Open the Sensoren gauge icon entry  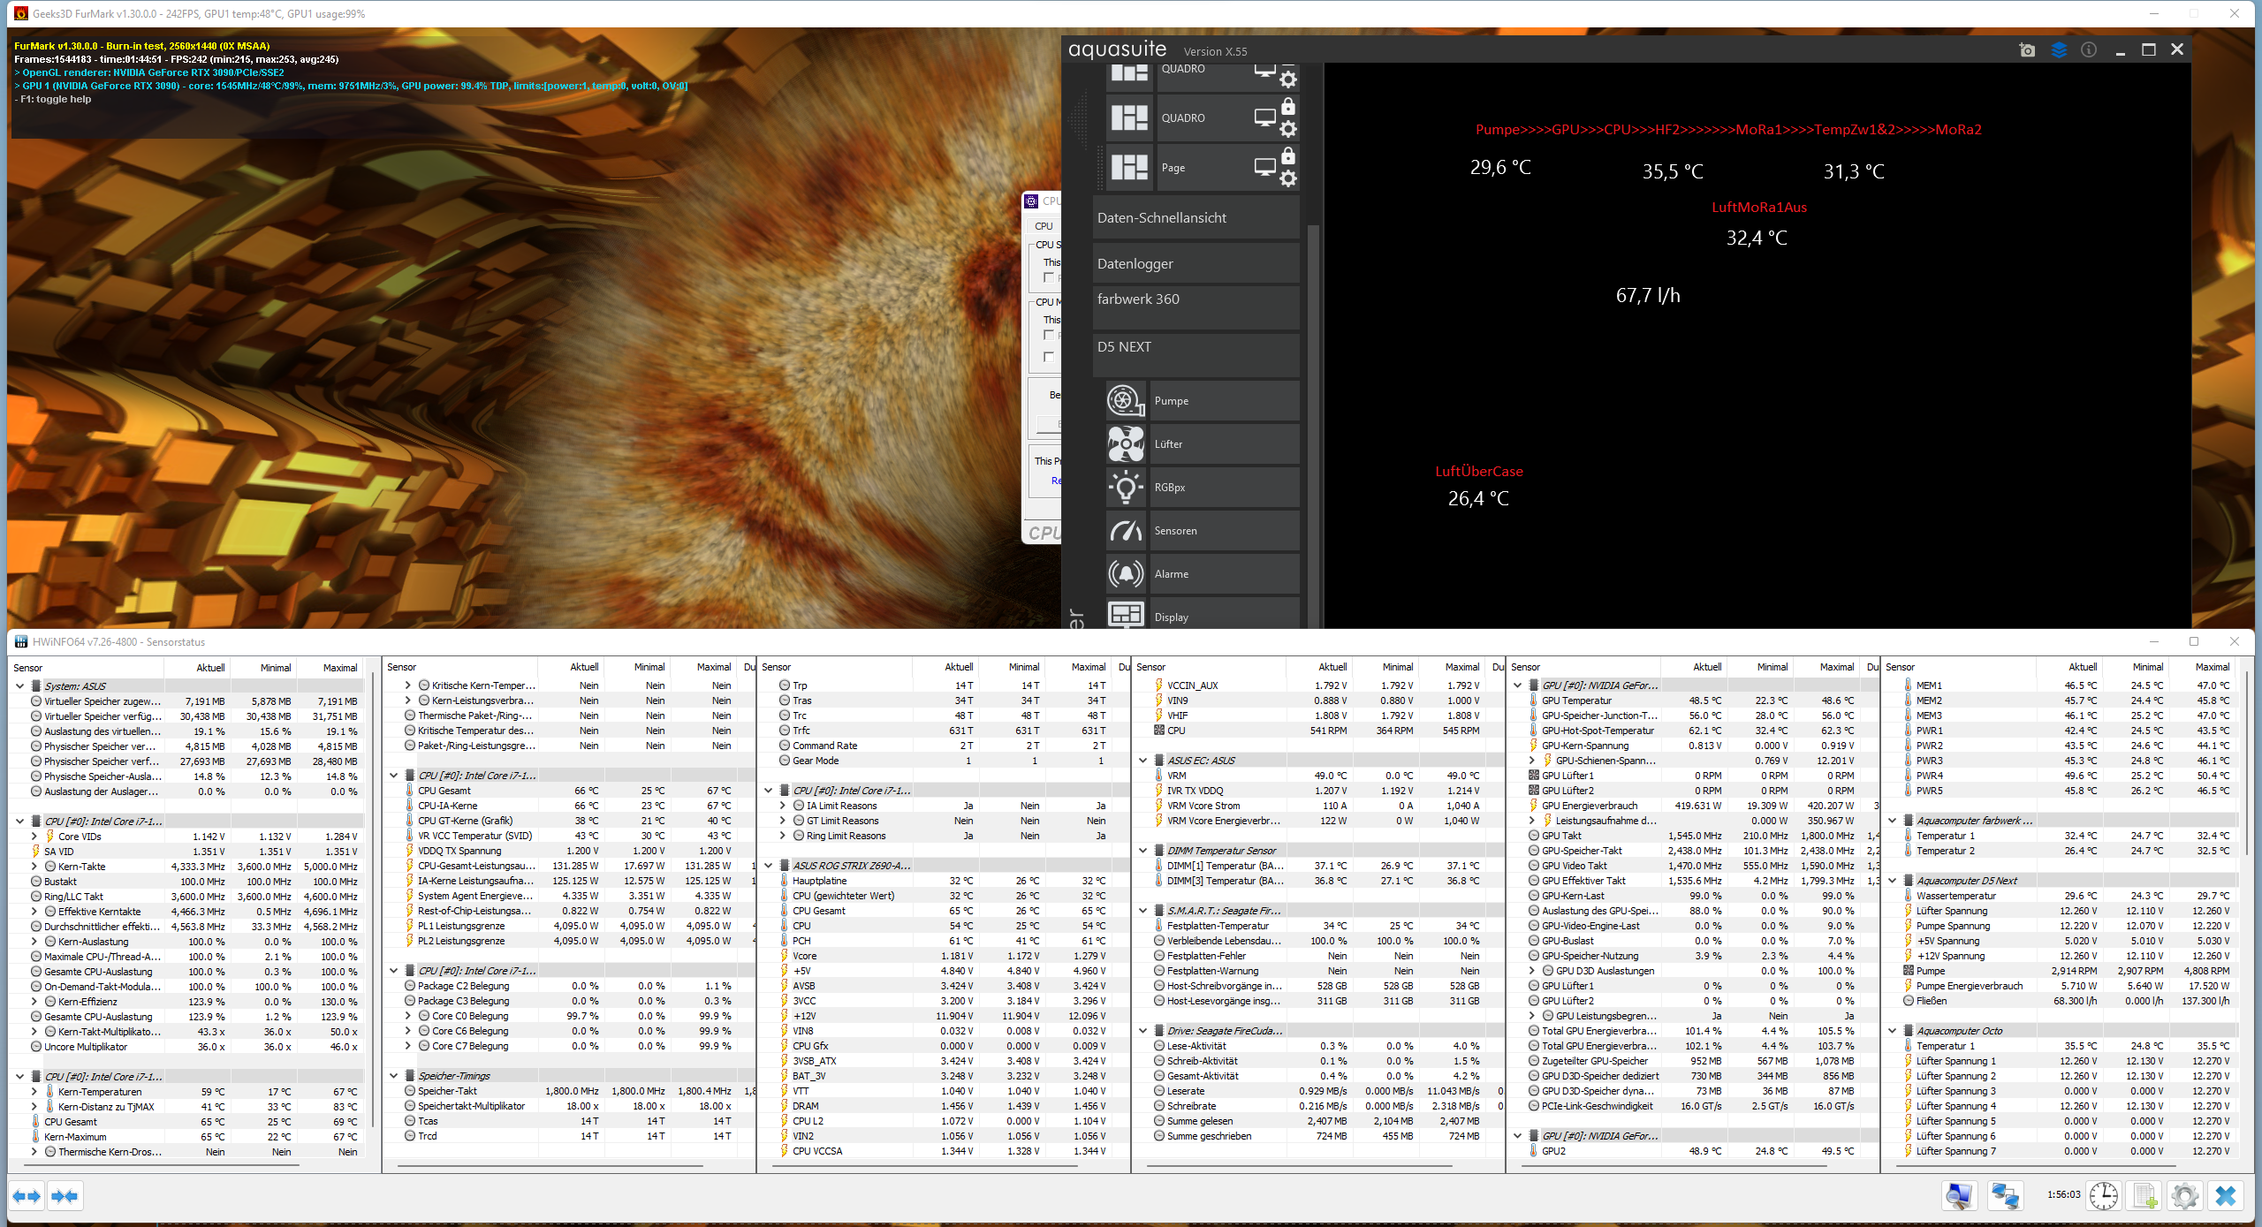pos(1126,531)
